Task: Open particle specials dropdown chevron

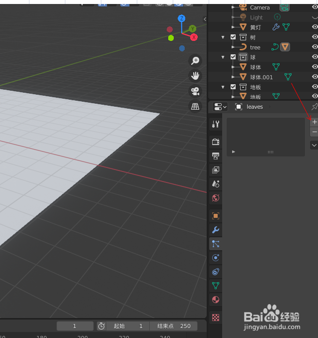Action: tap(315, 145)
